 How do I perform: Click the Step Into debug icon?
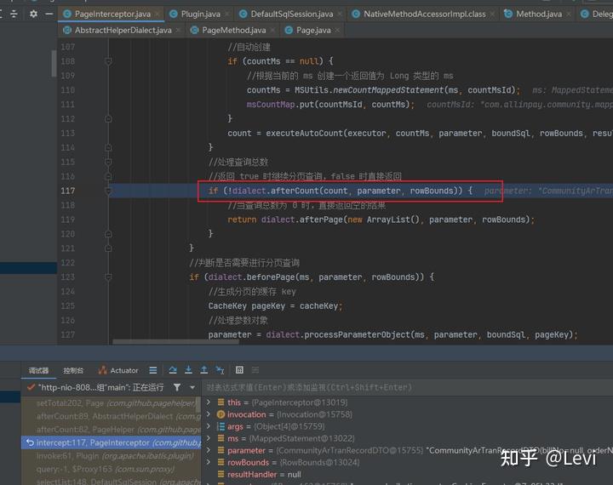(x=188, y=370)
